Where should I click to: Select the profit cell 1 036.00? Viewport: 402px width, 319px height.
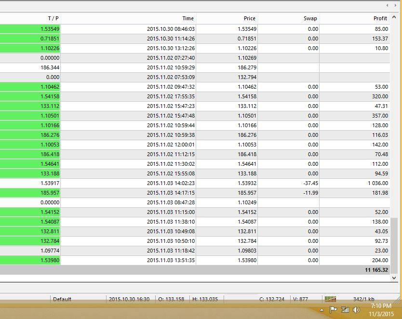coord(378,183)
